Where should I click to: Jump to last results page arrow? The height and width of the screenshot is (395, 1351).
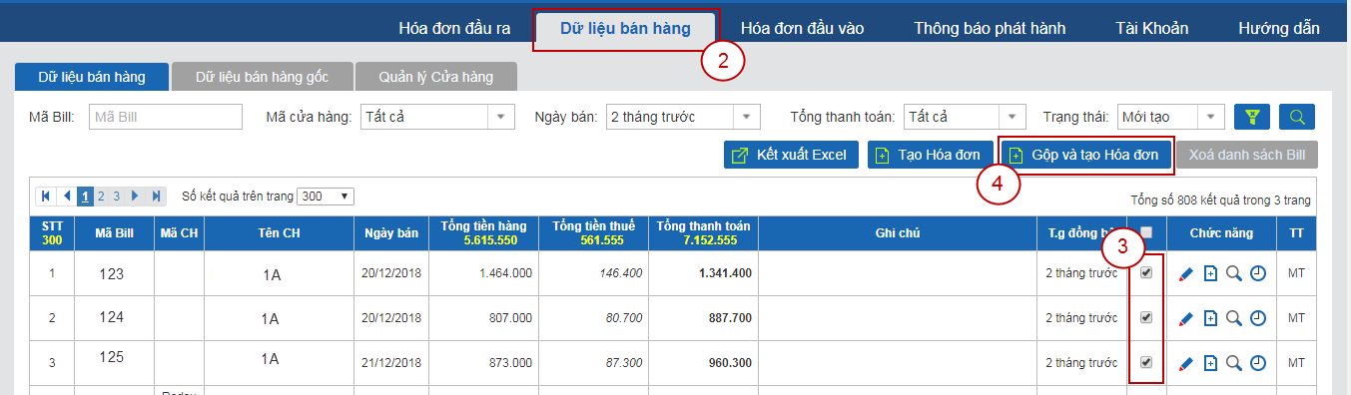tap(157, 196)
